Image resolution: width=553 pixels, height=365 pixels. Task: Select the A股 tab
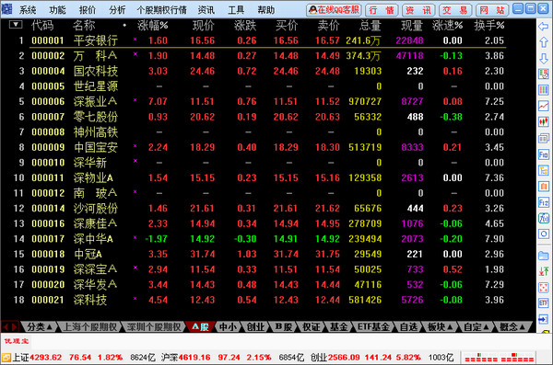tap(200, 327)
